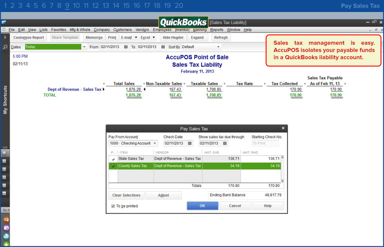Image resolution: width=384 pixels, height=247 pixels.
Task: Open the E-mail button dropdown arrow
Action: coord(136,38)
